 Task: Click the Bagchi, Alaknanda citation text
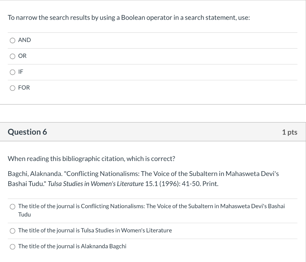pyautogui.click(x=143, y=174)
